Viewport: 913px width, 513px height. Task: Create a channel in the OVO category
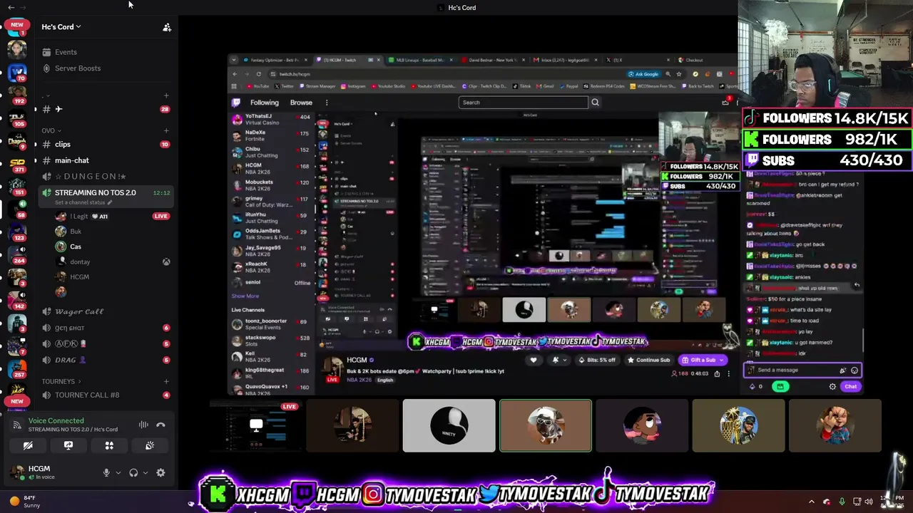tap(166, 130)
